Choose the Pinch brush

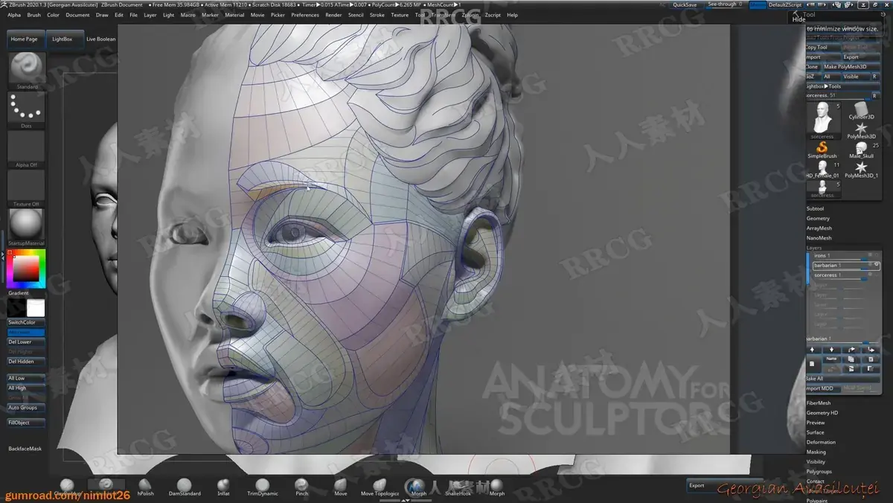click(x=301, y=487)
